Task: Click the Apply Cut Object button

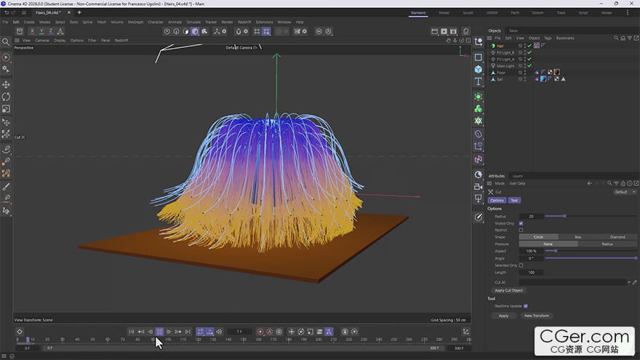Action: pyautogui.click(x=509, y=290)
